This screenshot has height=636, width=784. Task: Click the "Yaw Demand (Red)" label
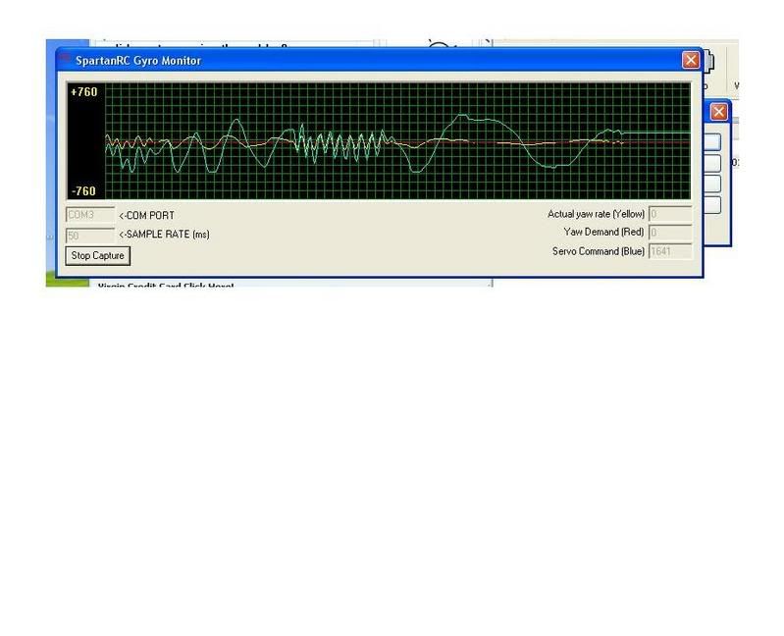tap(604, 232)
